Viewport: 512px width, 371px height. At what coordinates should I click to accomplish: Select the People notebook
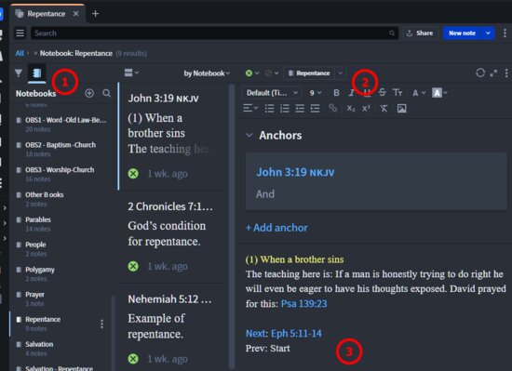[62, 249]
